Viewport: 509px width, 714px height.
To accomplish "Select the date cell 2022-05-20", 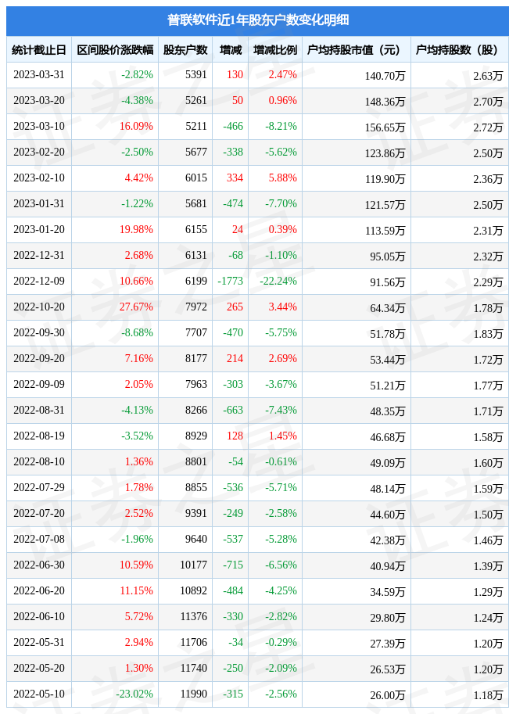I will pos(39,668).
